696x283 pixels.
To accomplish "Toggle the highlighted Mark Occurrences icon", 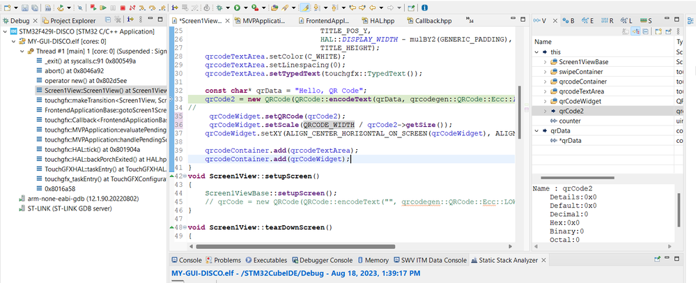I will pos(304,8).
